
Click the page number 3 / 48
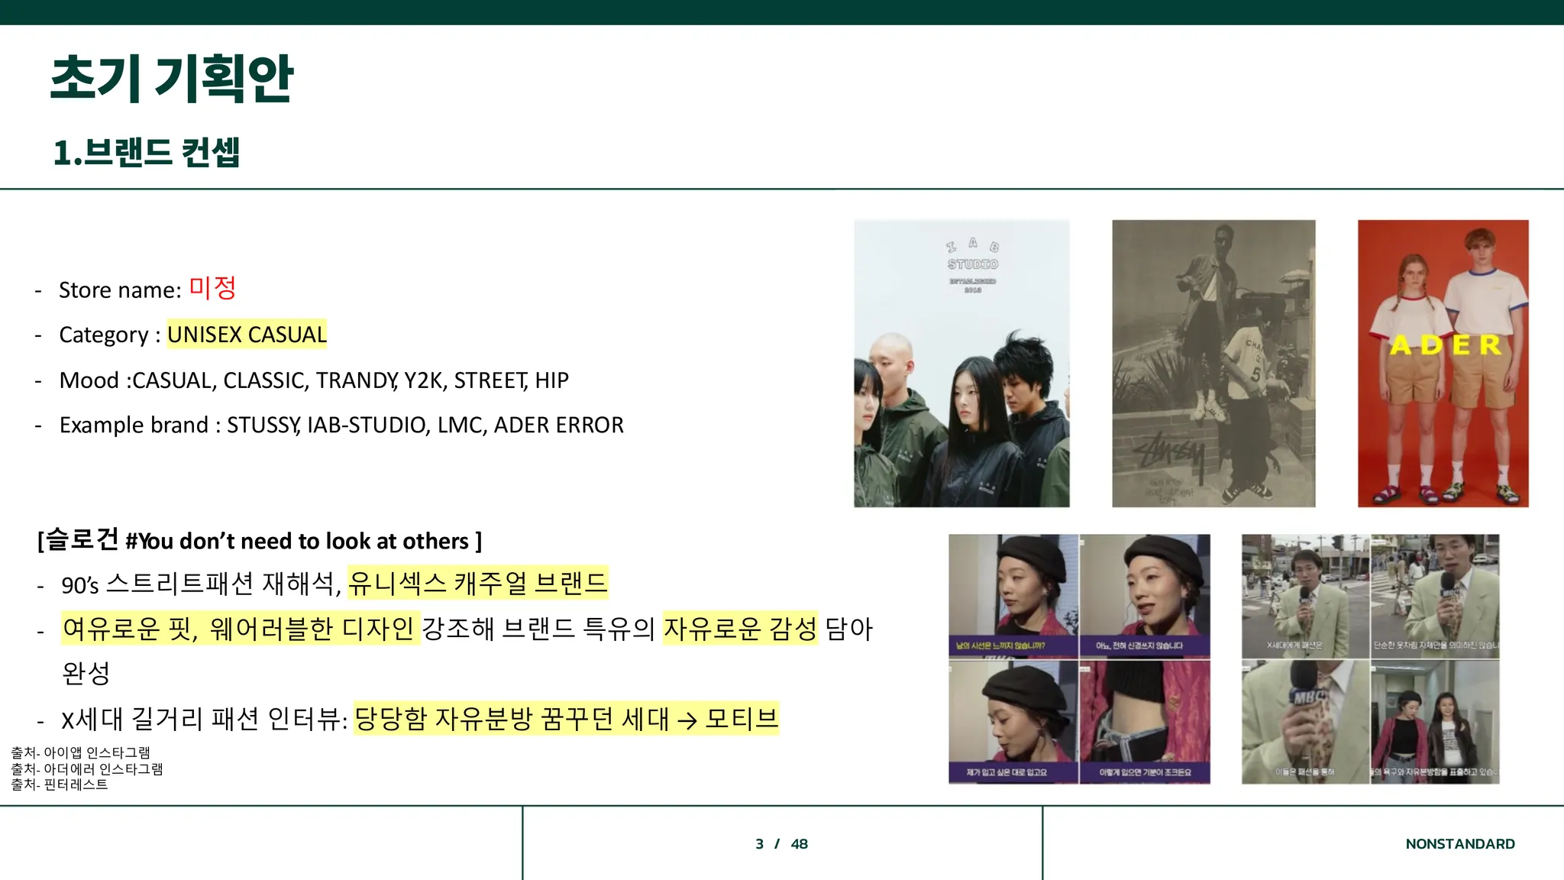[781, 844]
